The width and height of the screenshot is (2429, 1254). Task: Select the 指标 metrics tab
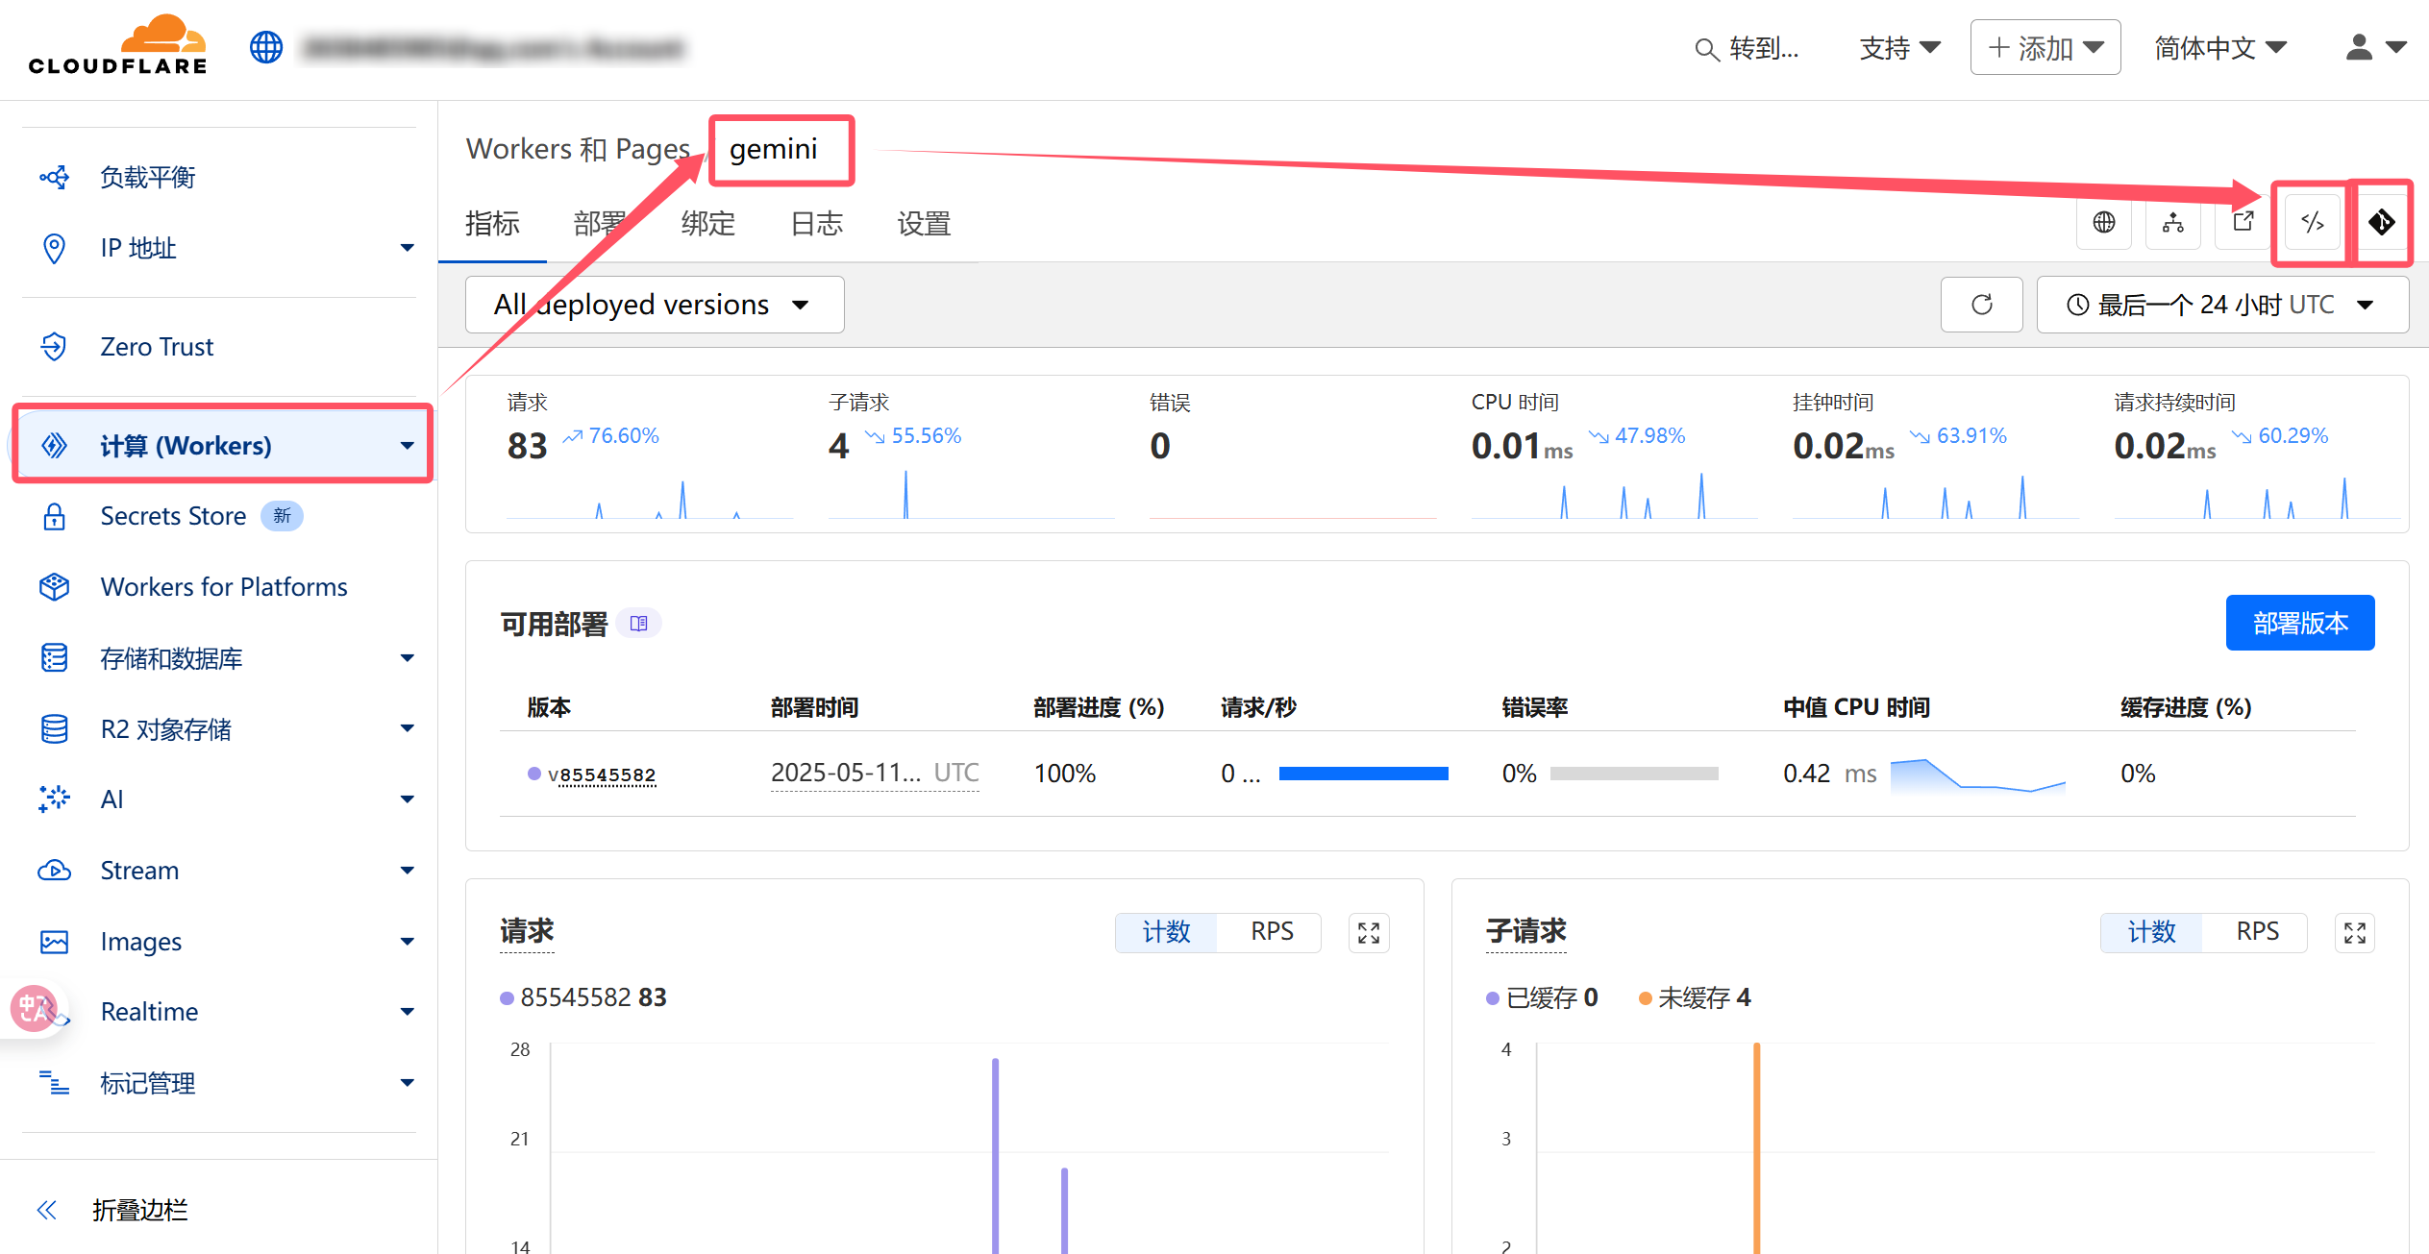[x=492, y=224]
